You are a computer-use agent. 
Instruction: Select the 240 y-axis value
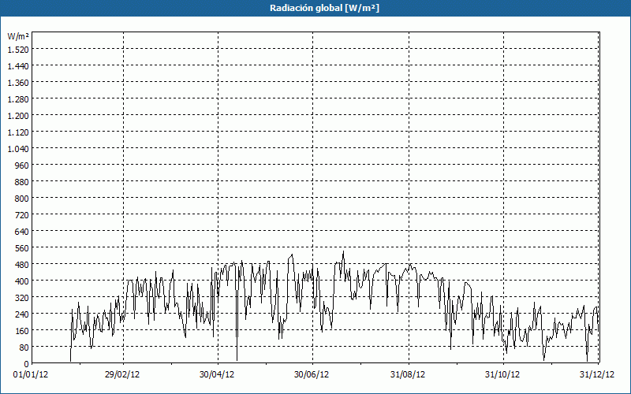tap(22, 314)
